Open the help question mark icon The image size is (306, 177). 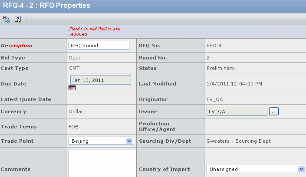click(x=18, y=20)
